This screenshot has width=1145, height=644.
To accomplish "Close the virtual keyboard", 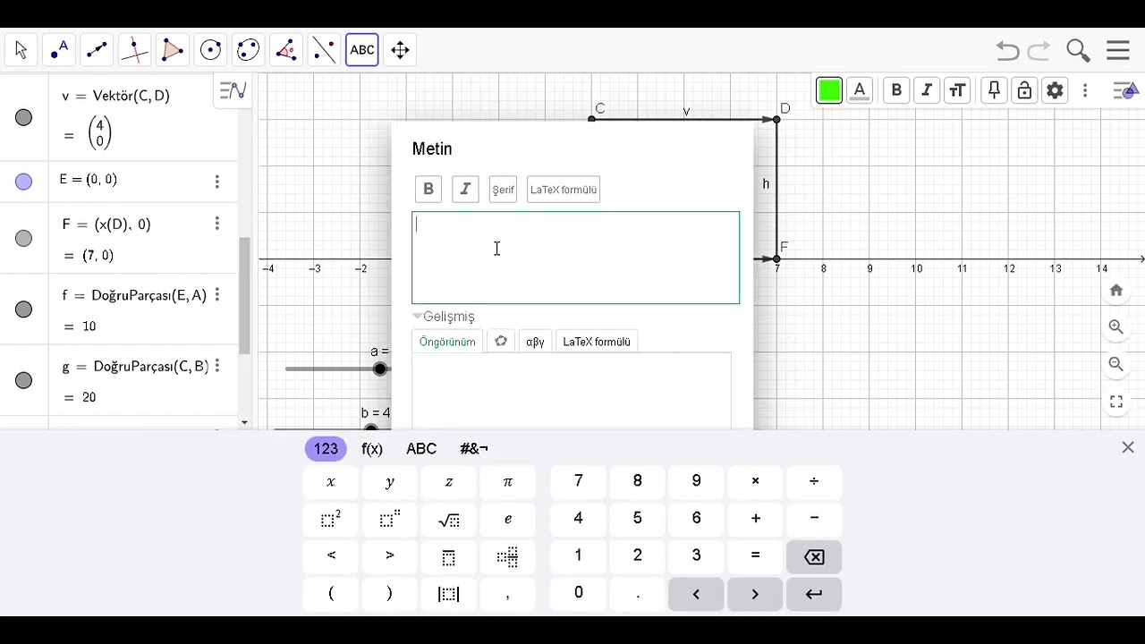I will pyautogui.click(x=1128, y=447).
